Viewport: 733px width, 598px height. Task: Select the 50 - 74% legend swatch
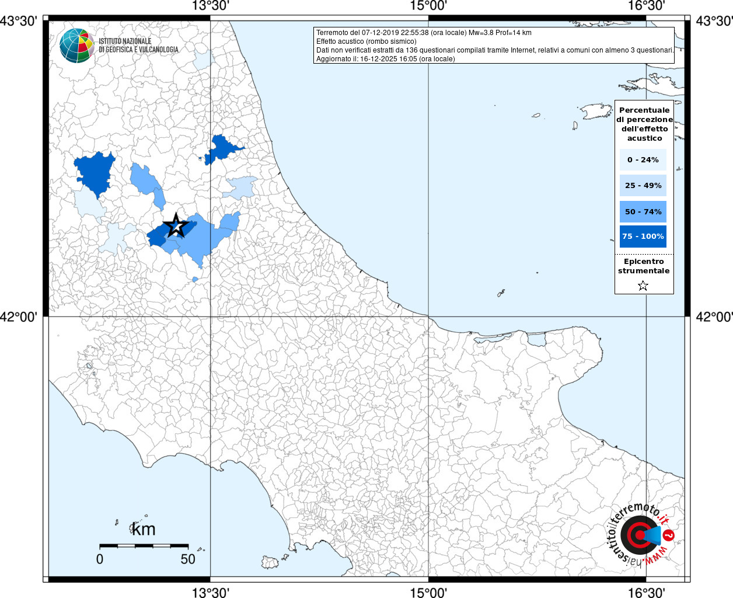pos(643,211)
